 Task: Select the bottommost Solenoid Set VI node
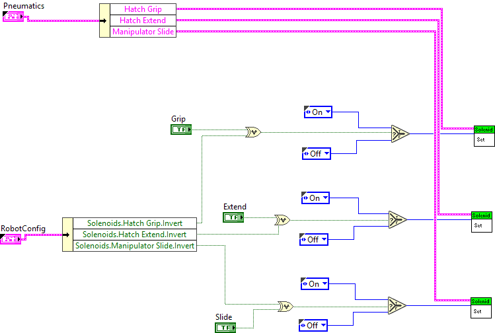481,307
